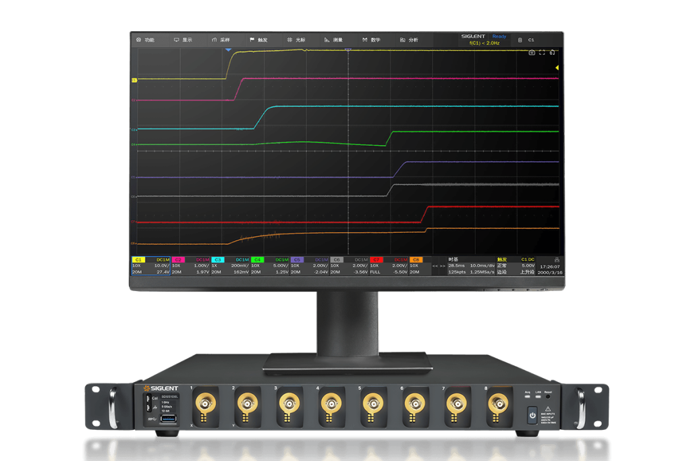Click the 17:26:07 date and time display
Viewport: 691px width, 461px height.
coord(551,266)
